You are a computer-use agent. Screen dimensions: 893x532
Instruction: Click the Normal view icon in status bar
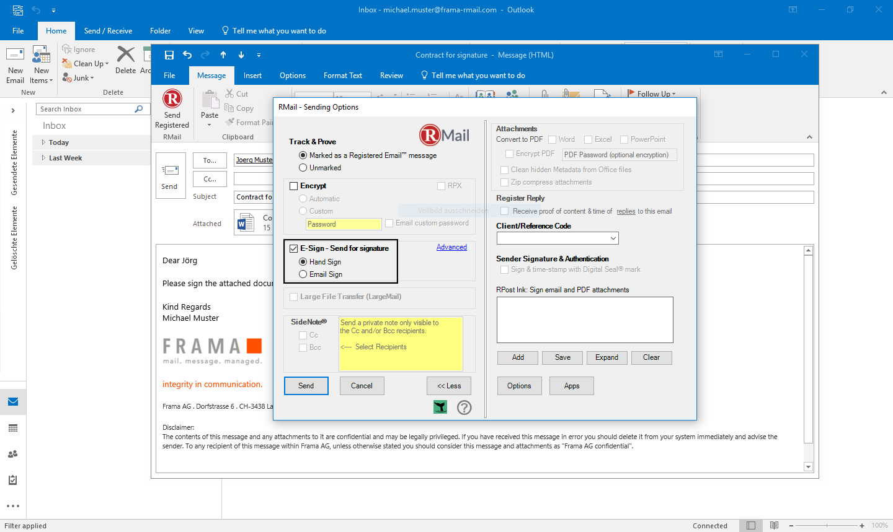click(x=751, y=525)
